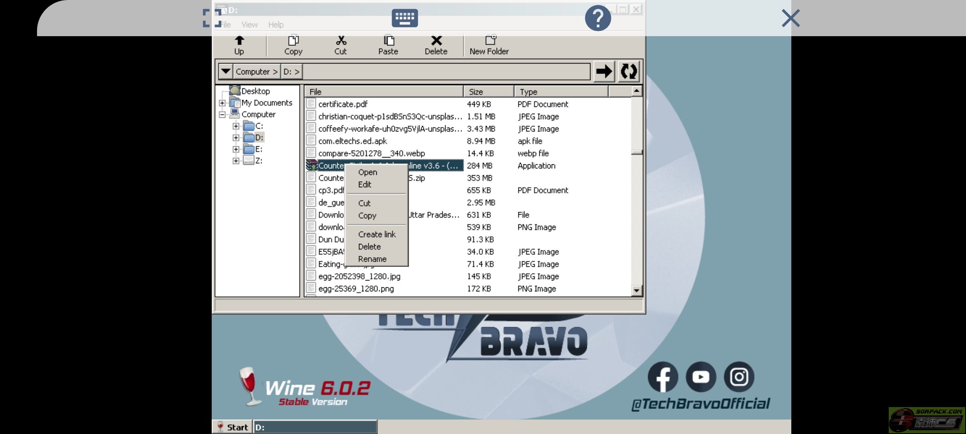The height and width of the screenshot is (434, 966).
Task: Select Create link in context menu
Action: click(377, 234)
